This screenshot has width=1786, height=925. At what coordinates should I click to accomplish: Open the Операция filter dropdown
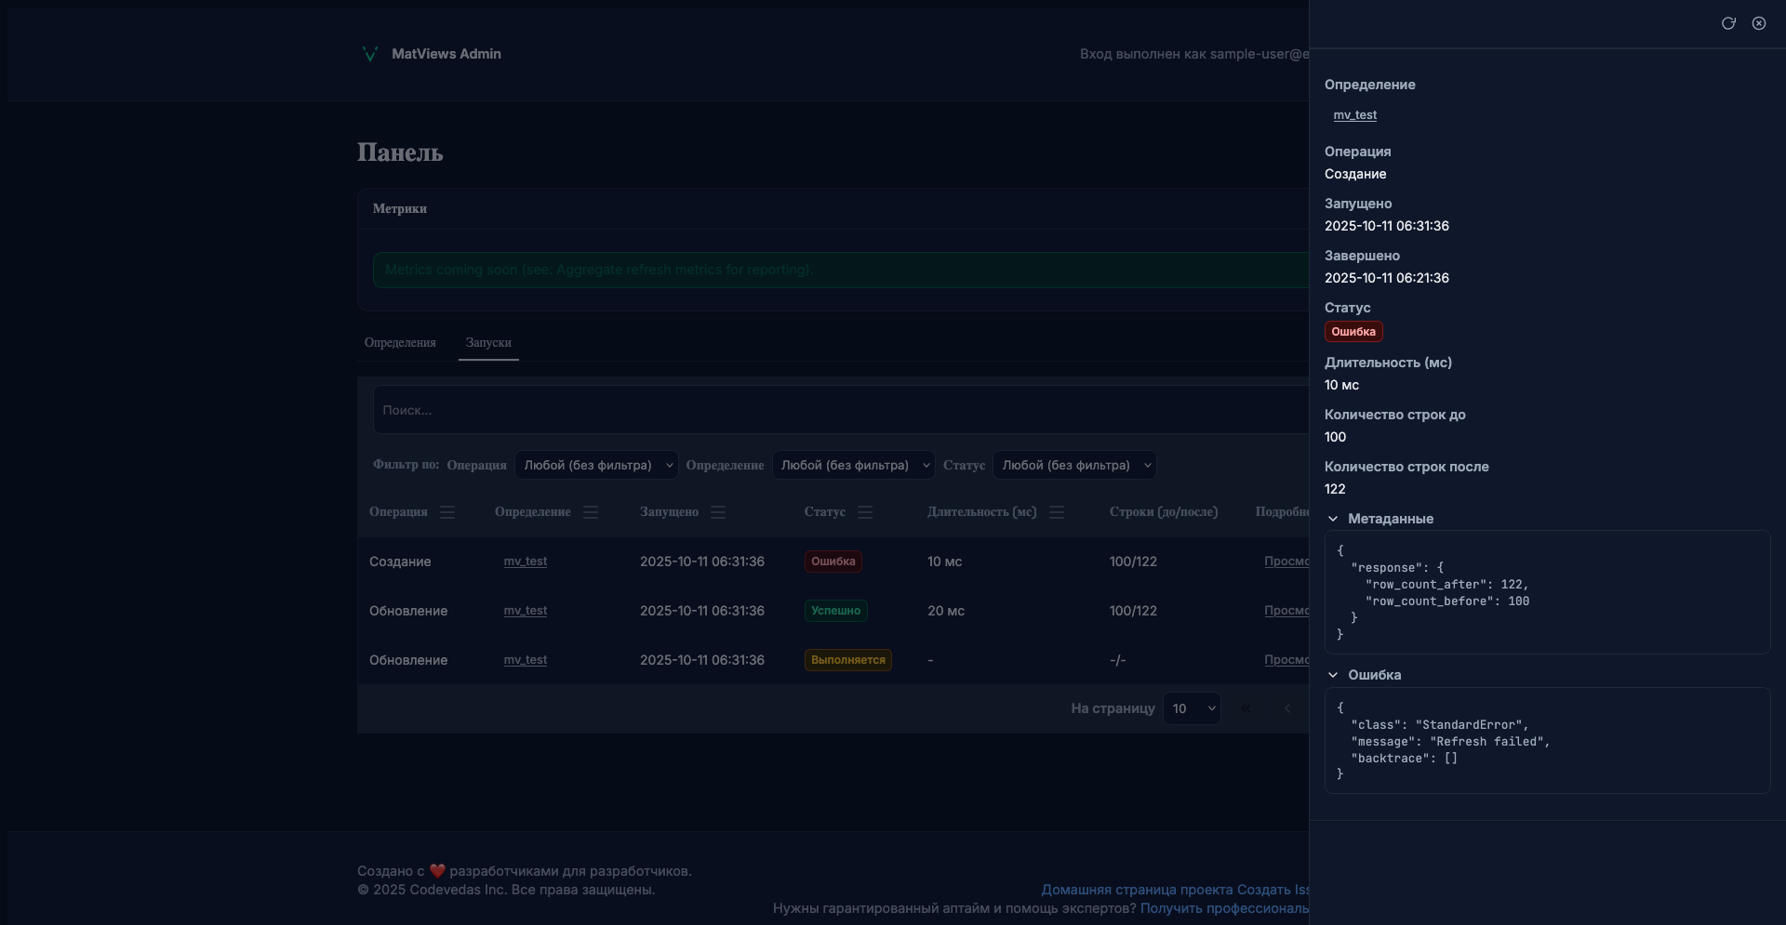(x=596, y=465)
